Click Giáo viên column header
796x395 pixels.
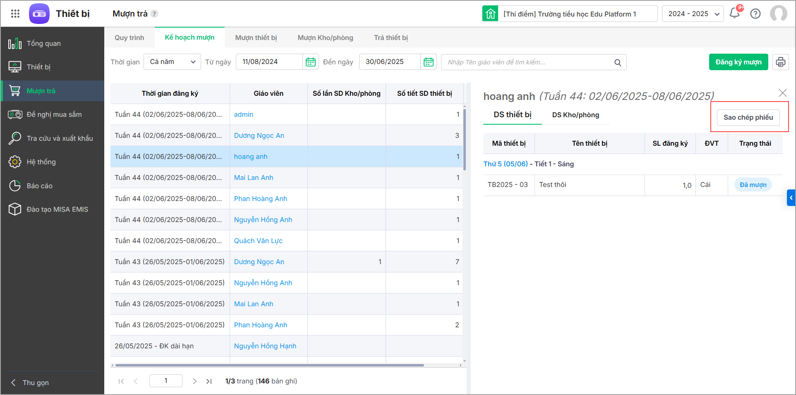[269, 93]
